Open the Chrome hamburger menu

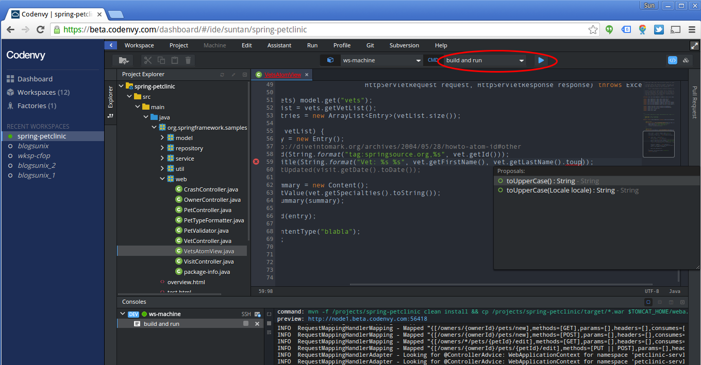click(691, 29)
